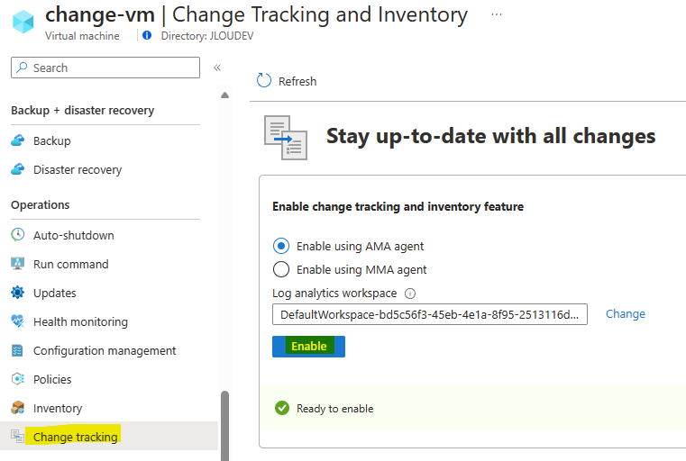This screenshot has height=461, width=686.
Task: Select Enable using MMA agent option
Action: (x=281, y=269)
